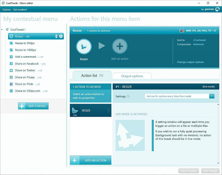This screenshot has height=175, width=222.
Task: Click the plus icon on Add an Action
Action: click(74, 160)
